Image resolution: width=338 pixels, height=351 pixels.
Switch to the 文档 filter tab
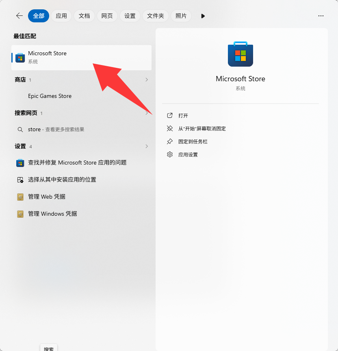coord(84,16)
